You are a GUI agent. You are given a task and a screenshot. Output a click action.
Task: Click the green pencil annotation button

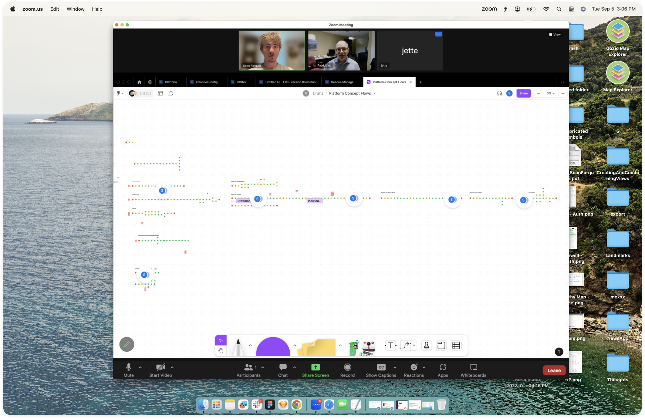(x=127, y=344)
